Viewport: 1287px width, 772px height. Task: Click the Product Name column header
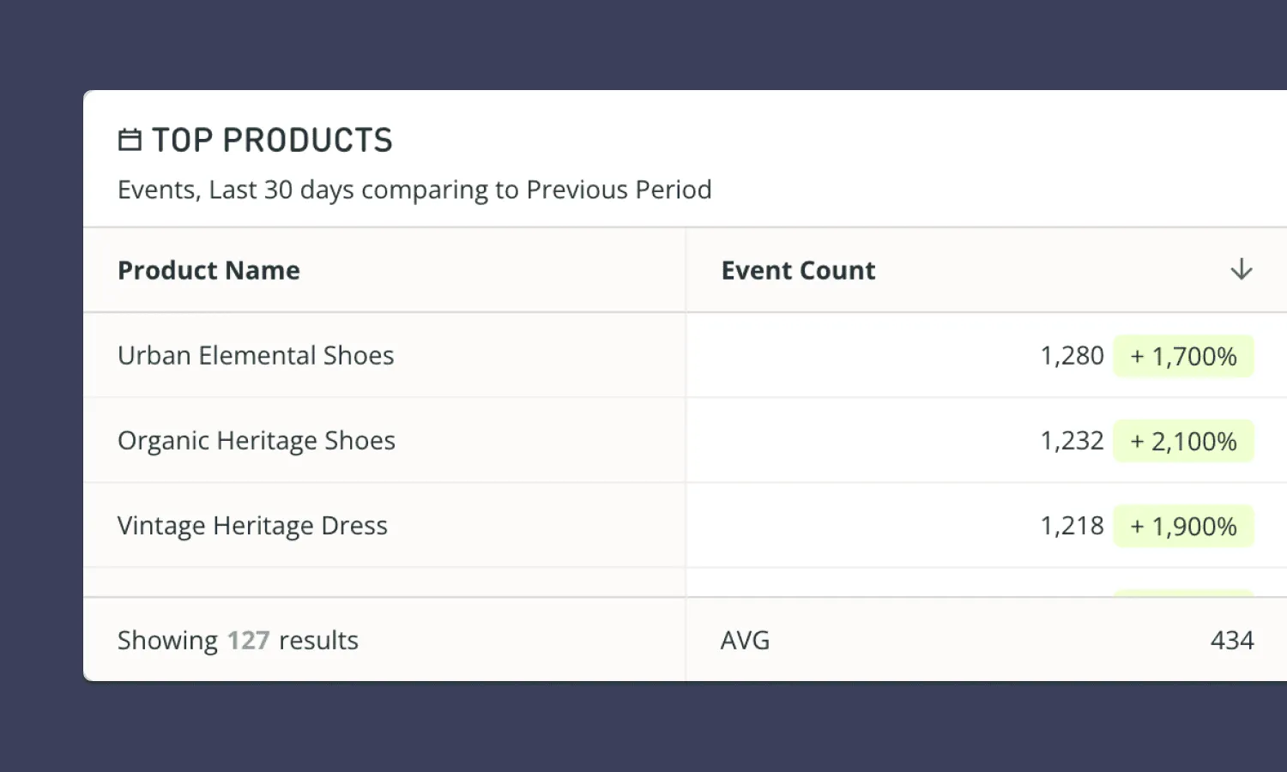[x=208, y=270]
